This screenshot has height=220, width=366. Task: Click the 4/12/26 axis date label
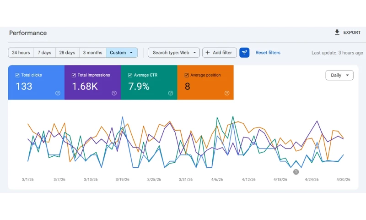point(248,180)
